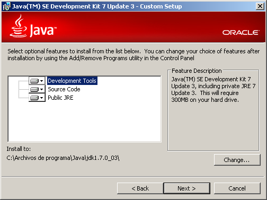Proceed with the Next > button
267x200 pixels.
pos(187,188)
